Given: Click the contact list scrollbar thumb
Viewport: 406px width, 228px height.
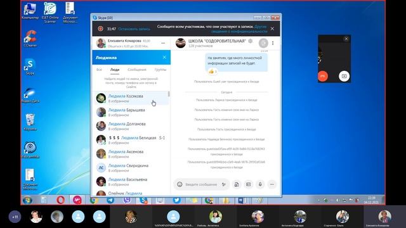Looking at the screenshot, I should 169,94.
